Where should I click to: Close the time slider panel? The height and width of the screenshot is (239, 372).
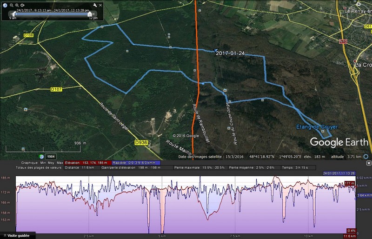(x=100, y=5)
